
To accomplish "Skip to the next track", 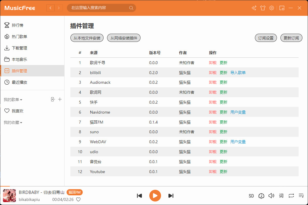I will coord(171,196).
